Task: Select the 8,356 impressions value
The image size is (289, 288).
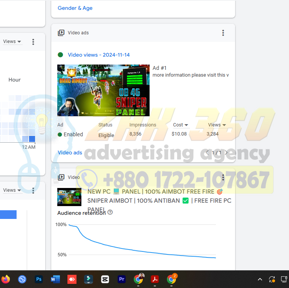Action: click(x=135, y=134)
